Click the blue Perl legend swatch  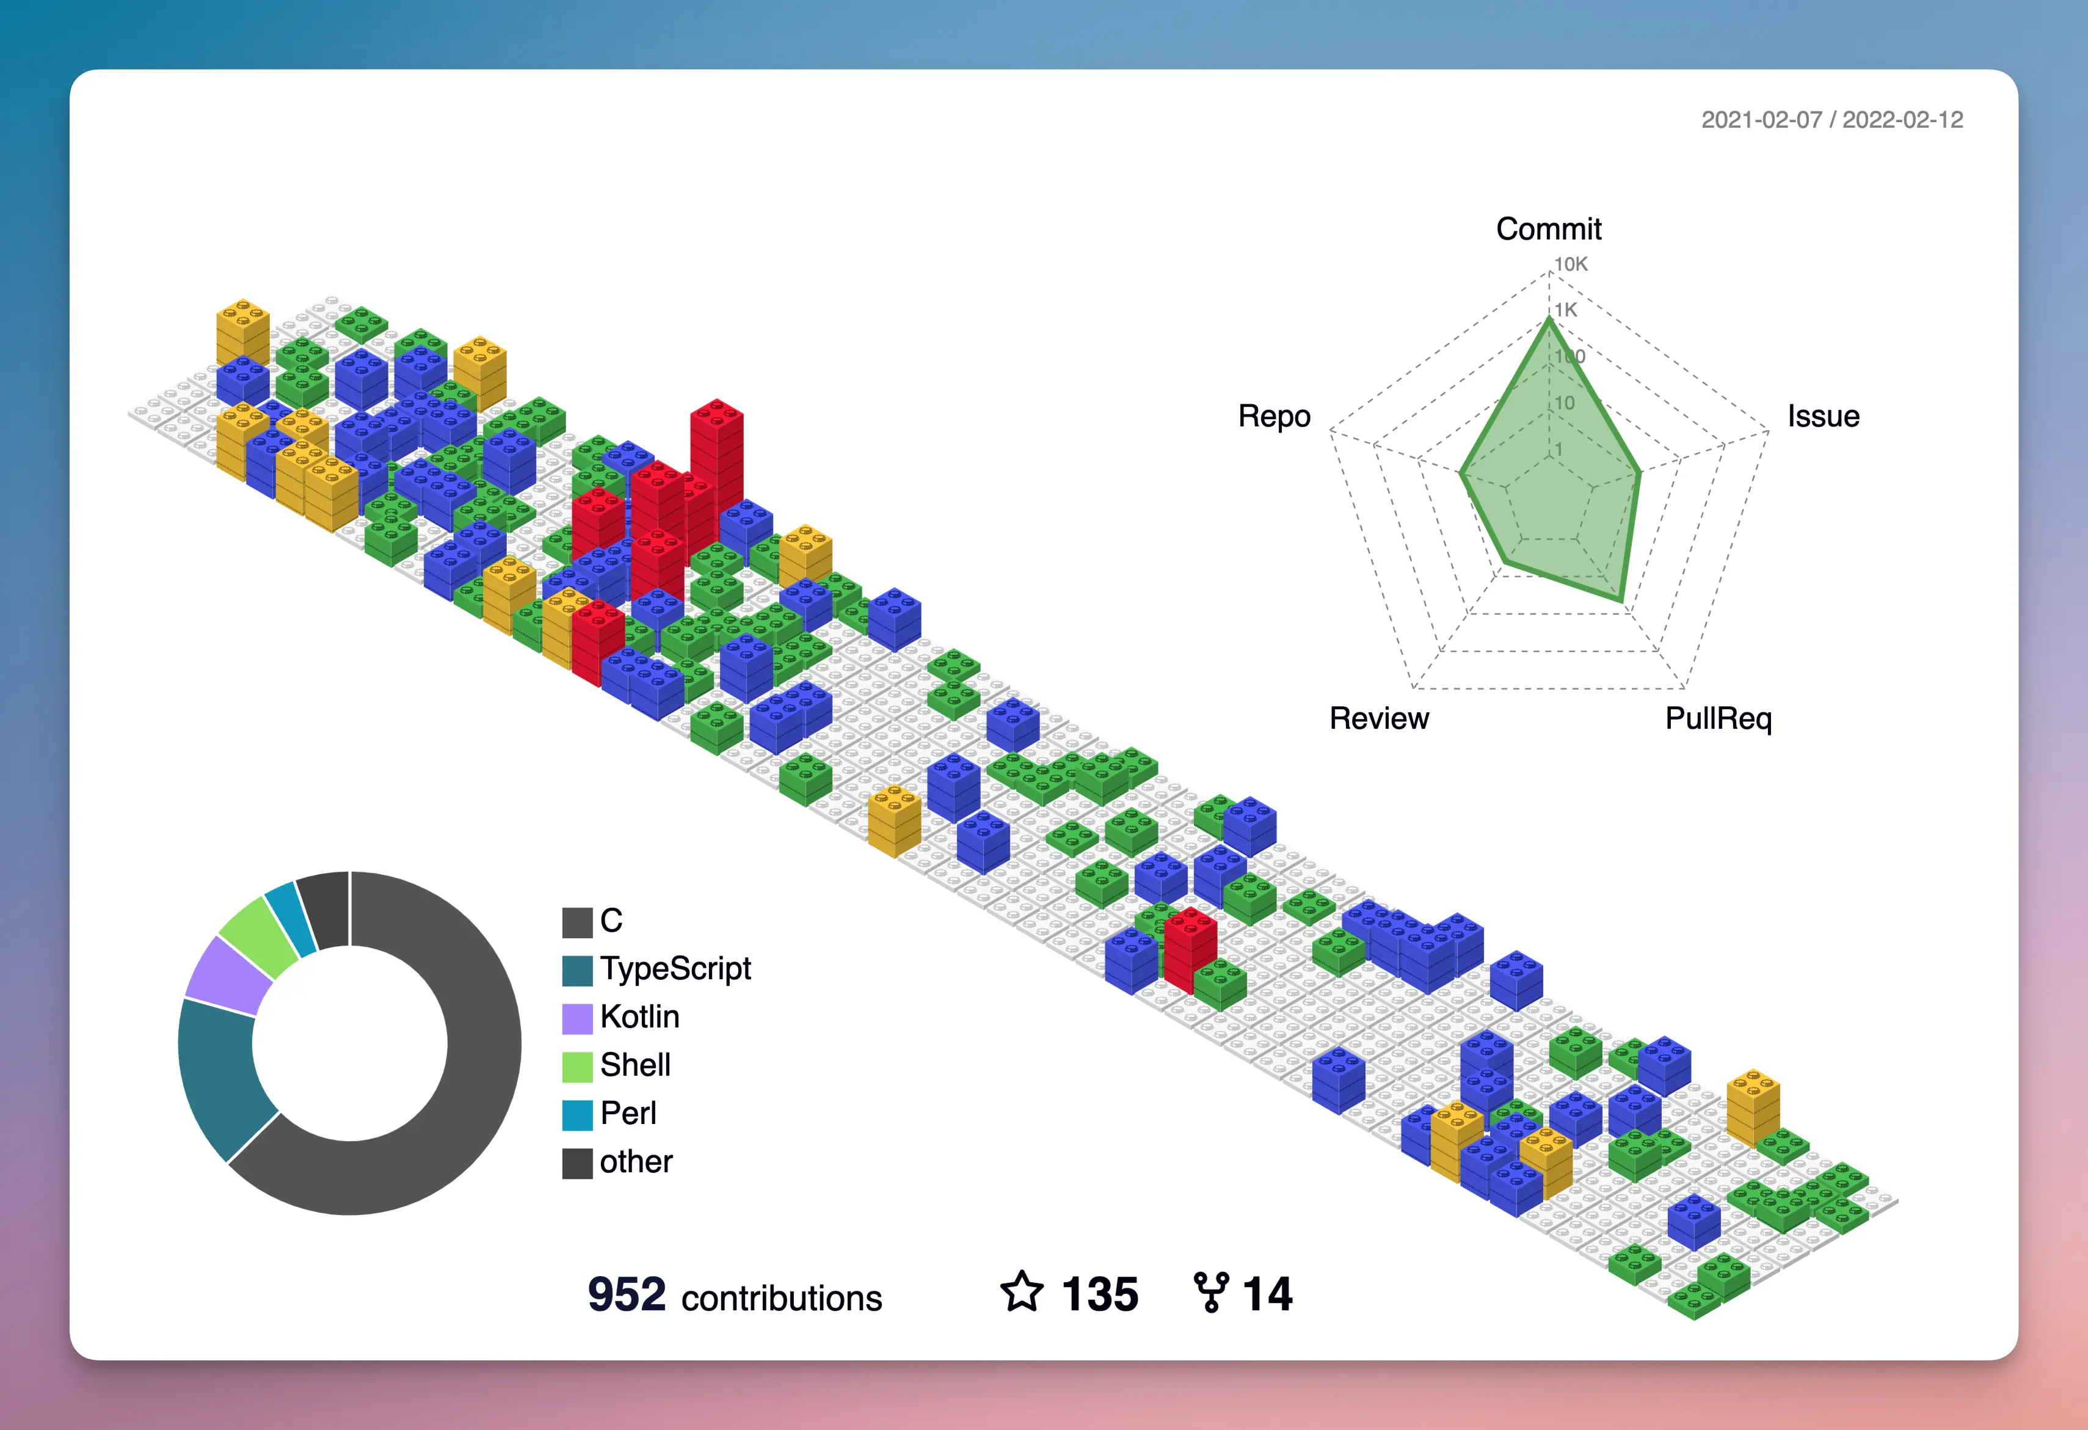[x=577, y=1115]
